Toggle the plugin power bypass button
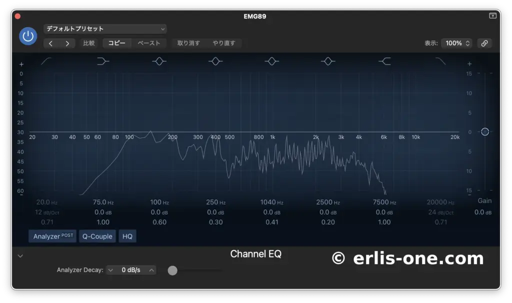Screen dimensions: 512x303 [x=28, y=36]
